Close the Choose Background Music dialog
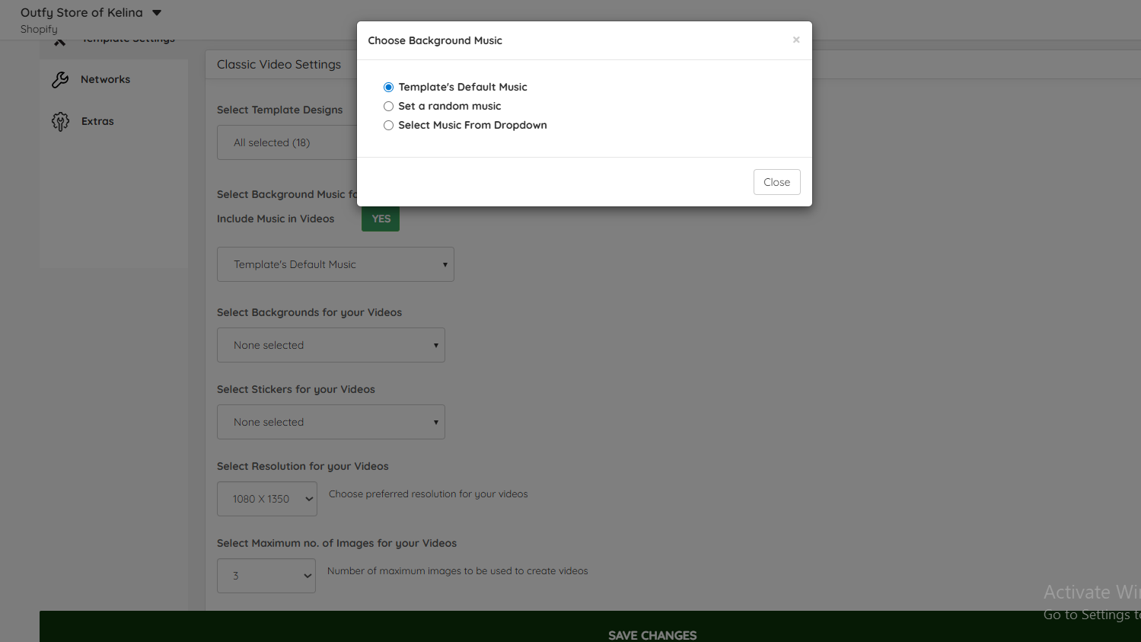 pyautogui.click(x=776, y=182)
